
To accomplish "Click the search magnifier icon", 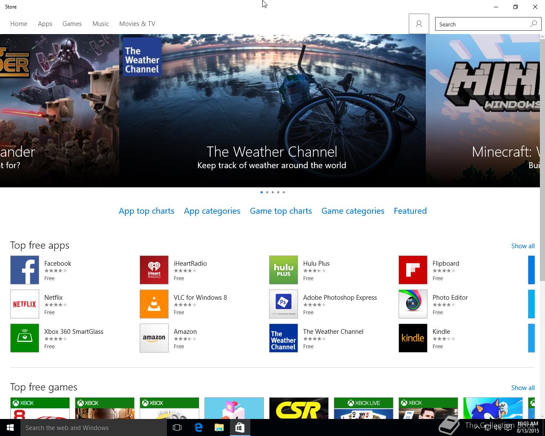I will [534, 24].
